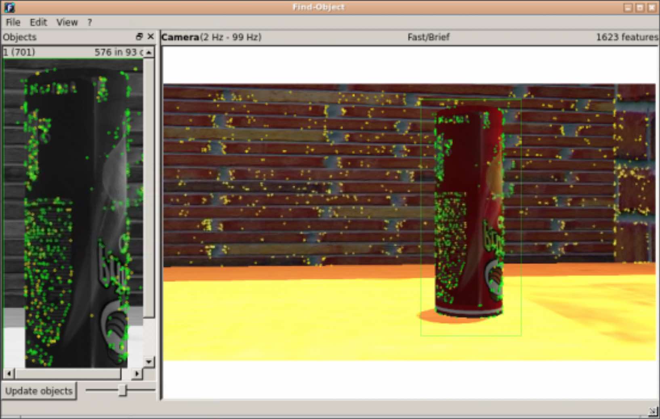This screenshot has height=419, width=660.
Task: Click the Fast/Brief detector label
Action: 428,37
